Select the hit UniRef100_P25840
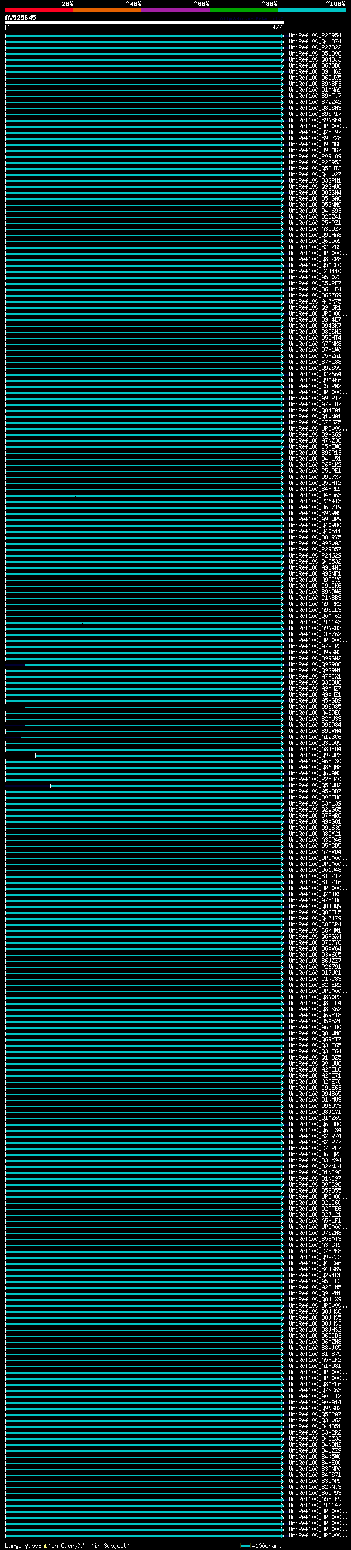 [314, 779]
